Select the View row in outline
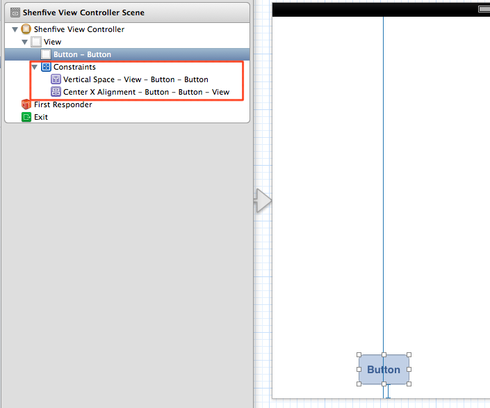The width and height of the screenshot is (490, 408). [x=127, y=42]
